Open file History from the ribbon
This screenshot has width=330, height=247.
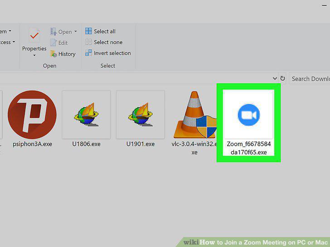pyautogui.click(x=63, y=54)
